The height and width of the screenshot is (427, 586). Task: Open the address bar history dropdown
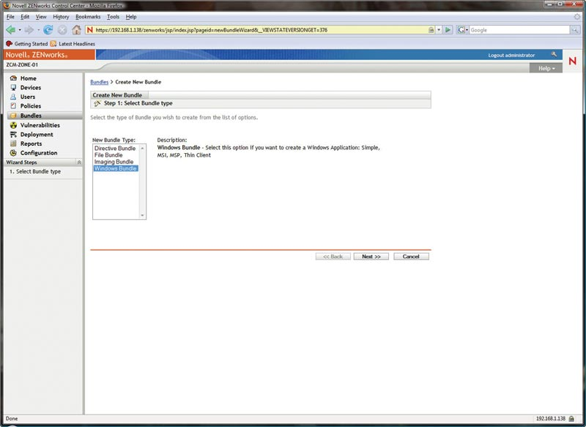pos(439,30)
